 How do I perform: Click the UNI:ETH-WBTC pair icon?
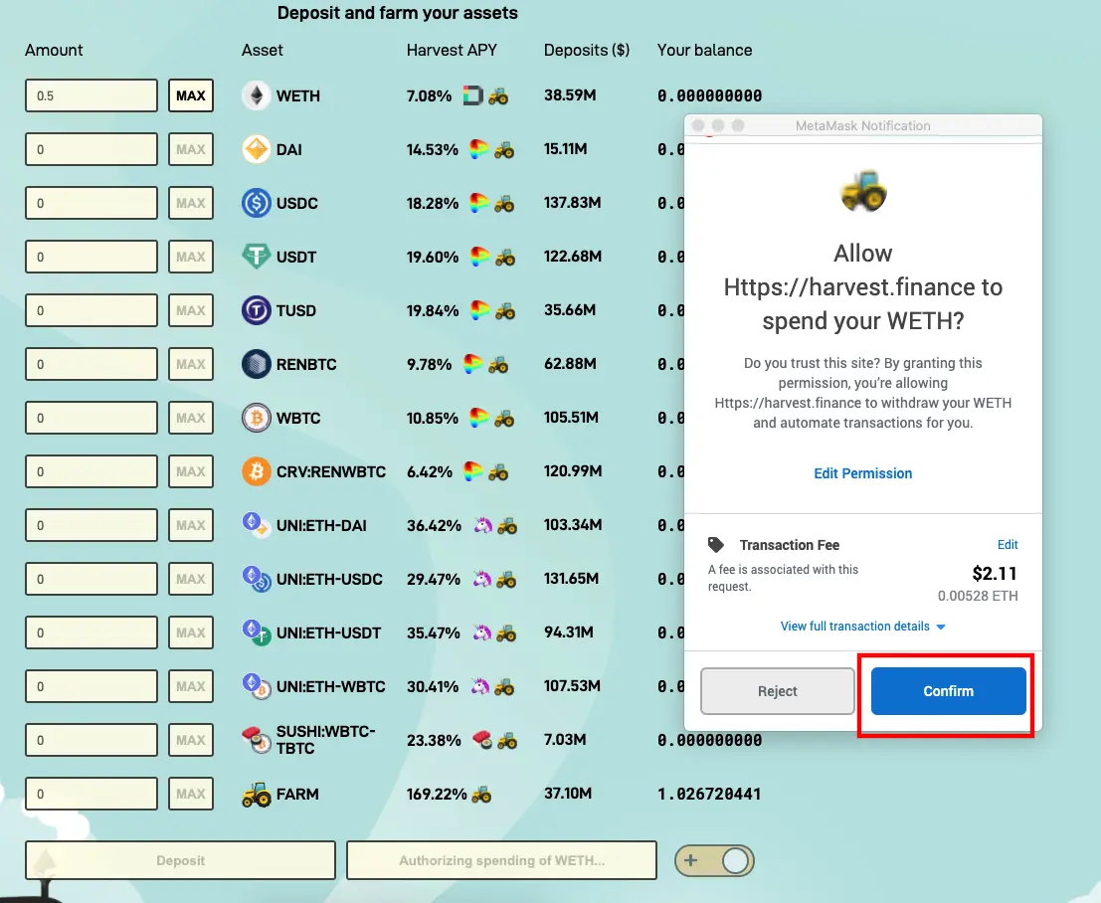257,686
